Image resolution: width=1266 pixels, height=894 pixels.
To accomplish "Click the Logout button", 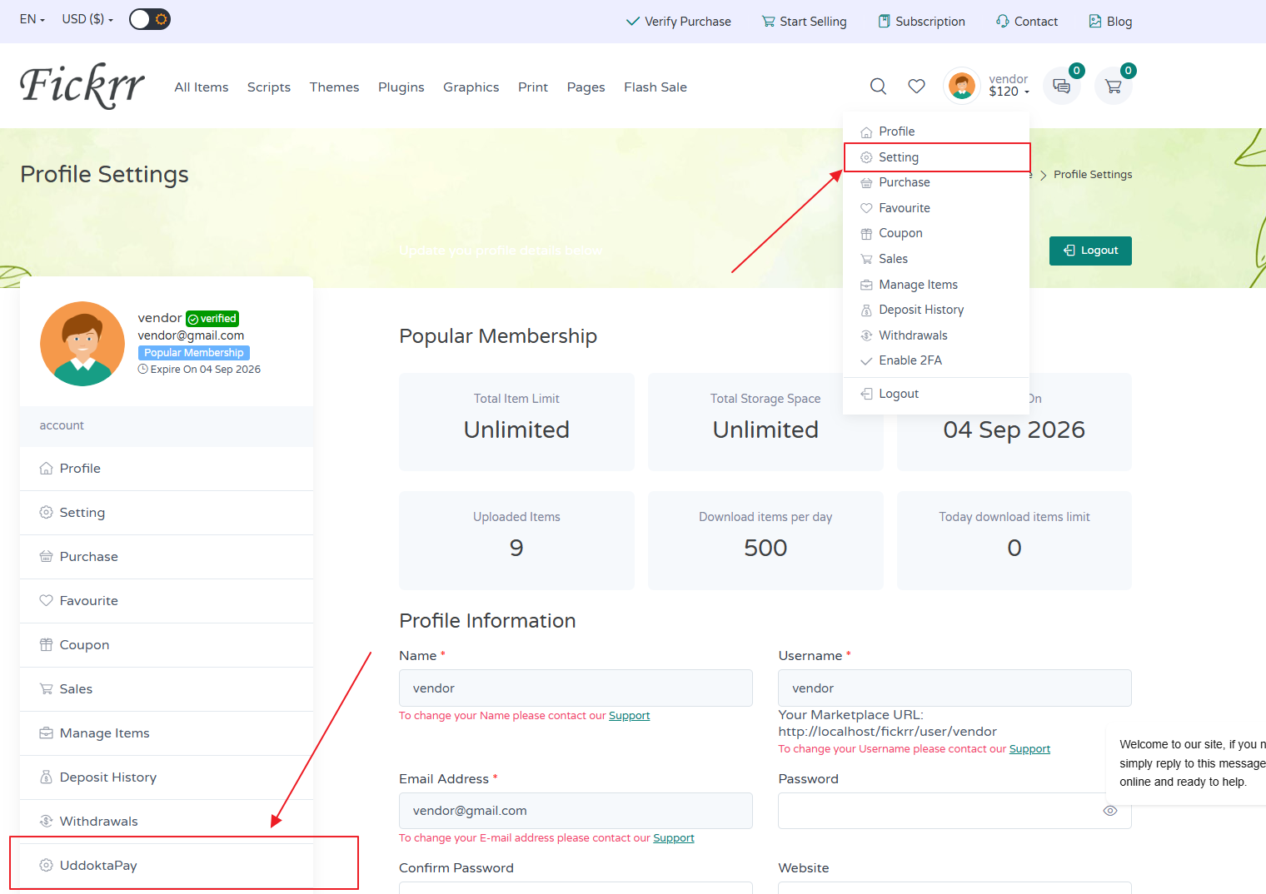I will 1090,251.
